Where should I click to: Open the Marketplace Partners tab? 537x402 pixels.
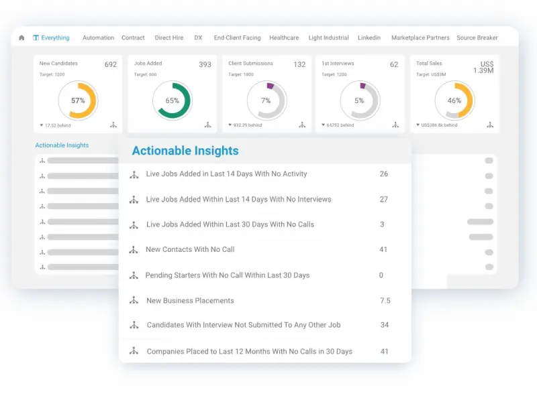coord(421,38)
